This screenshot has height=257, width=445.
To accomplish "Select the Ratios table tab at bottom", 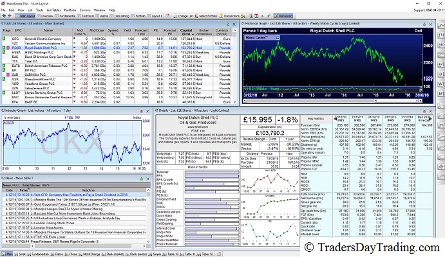I will 57,254.
